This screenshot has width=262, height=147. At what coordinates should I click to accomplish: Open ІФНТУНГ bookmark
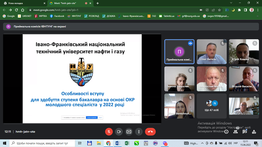[x=74, y=16]
